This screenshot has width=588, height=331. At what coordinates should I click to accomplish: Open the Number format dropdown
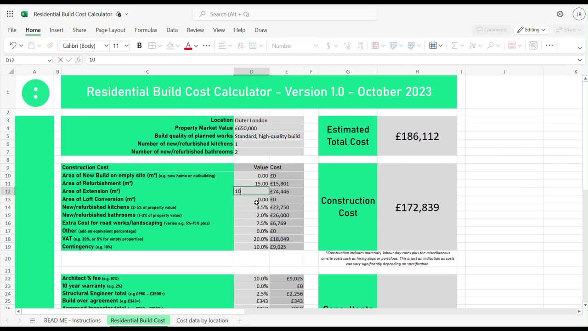[294, 46]
